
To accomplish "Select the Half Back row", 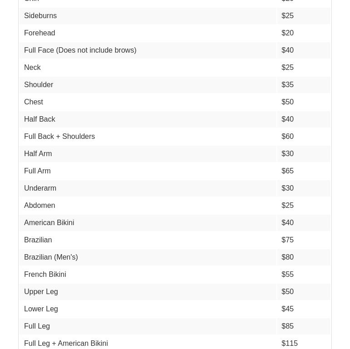I will coord(40,119).
